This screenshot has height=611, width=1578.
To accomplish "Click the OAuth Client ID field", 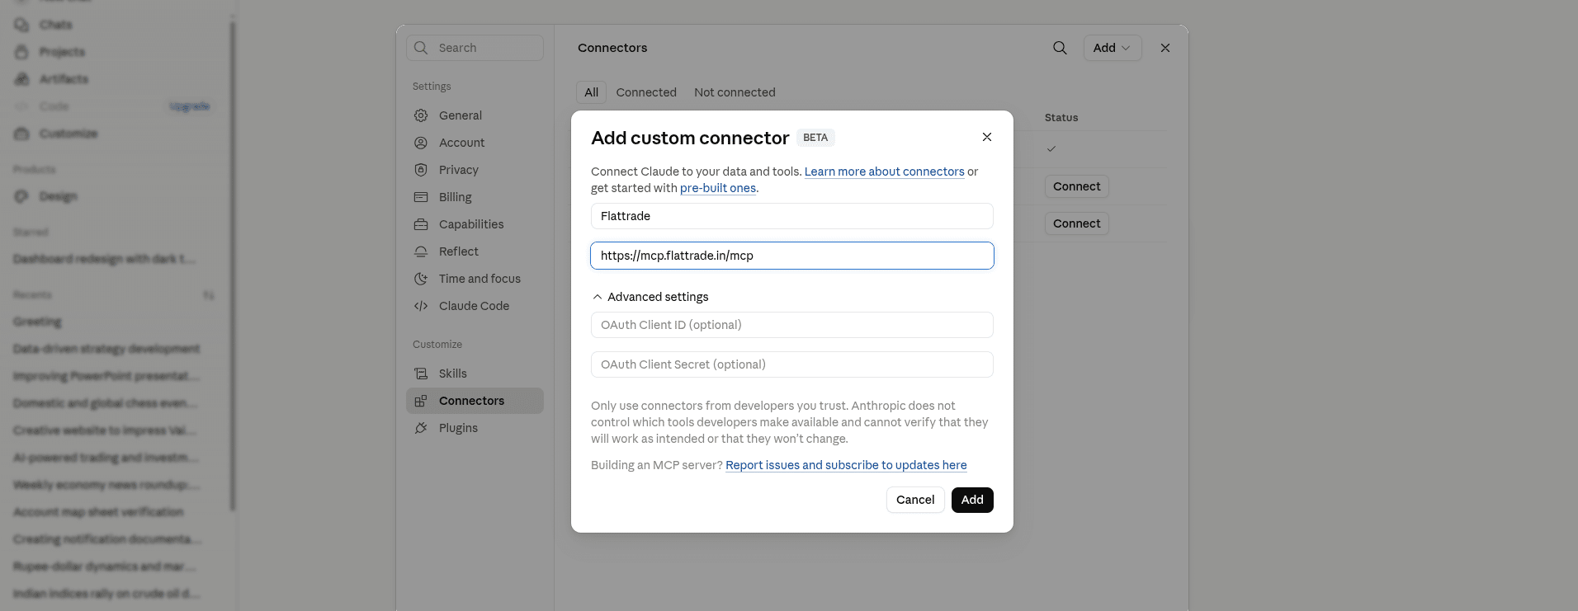I will 792,325.
